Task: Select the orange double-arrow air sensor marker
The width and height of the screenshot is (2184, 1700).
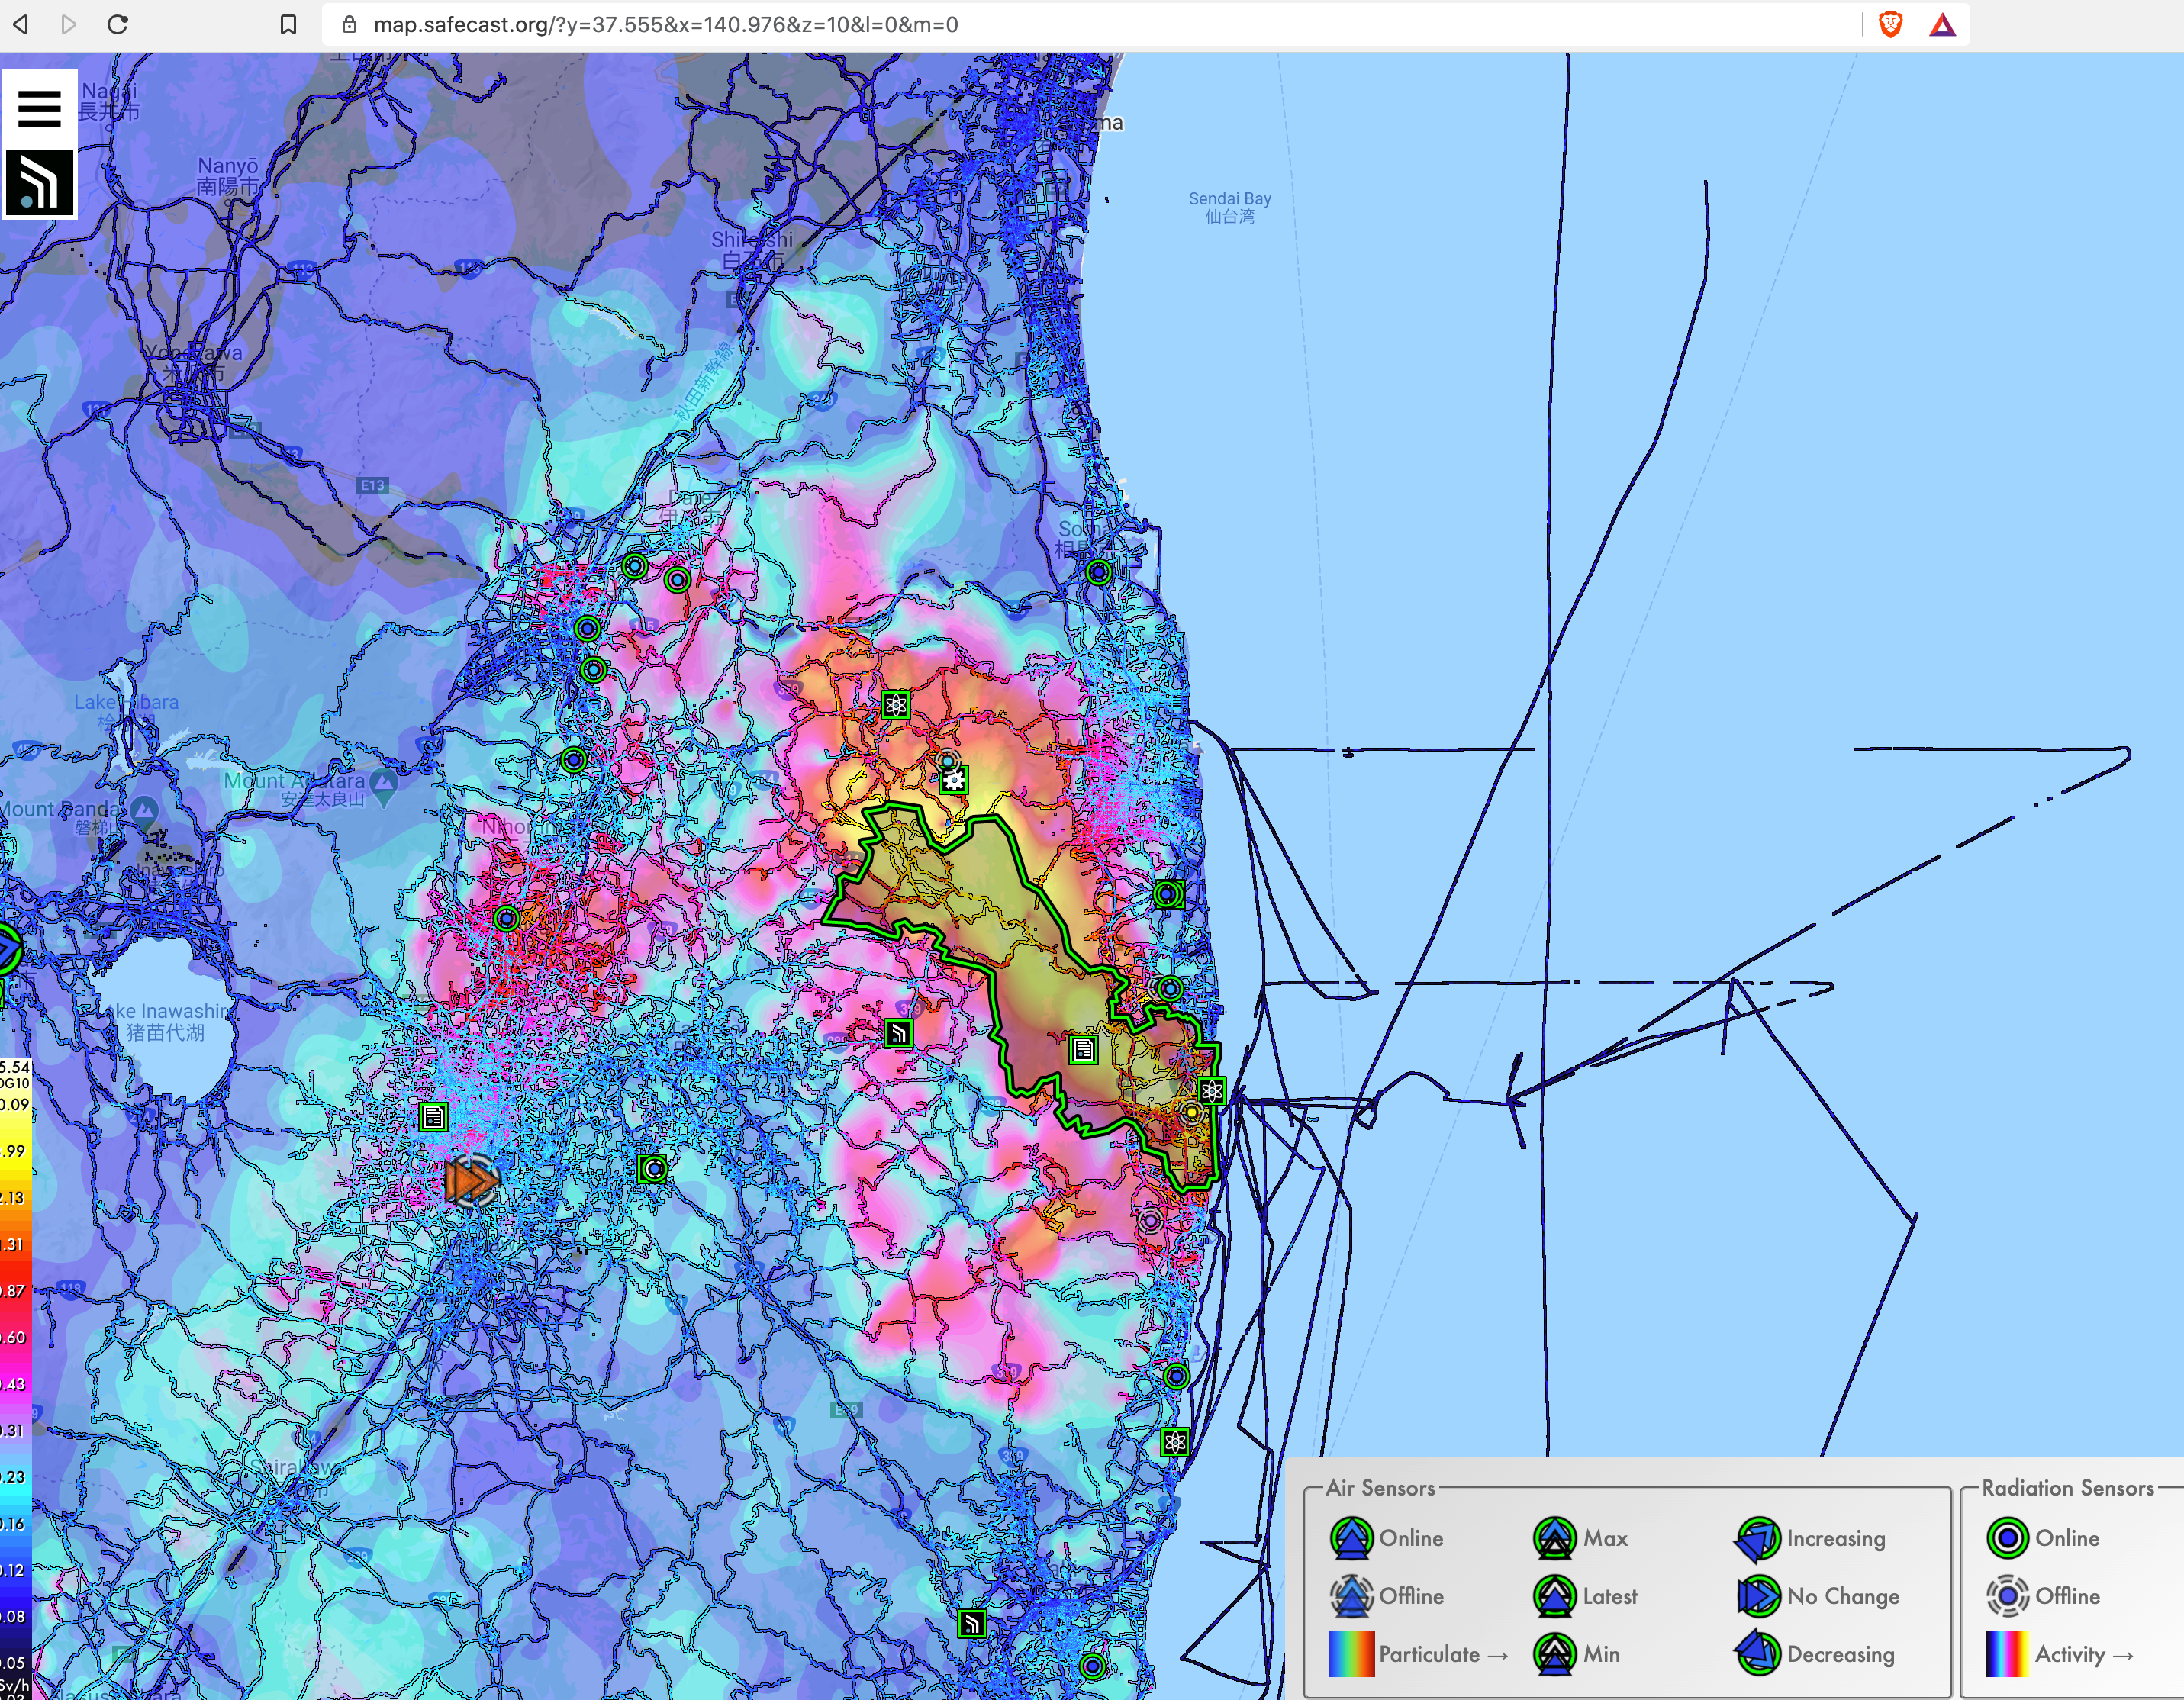Action: (x=472, y=1181)
